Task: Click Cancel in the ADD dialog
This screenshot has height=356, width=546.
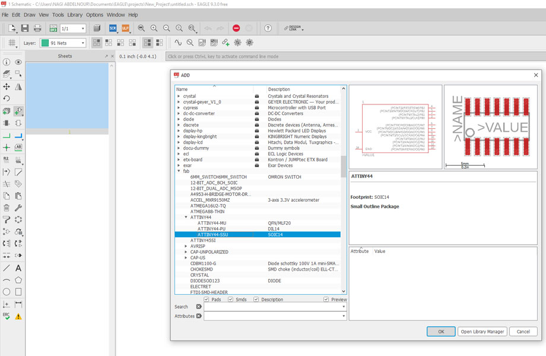Action: click(523, 332)
